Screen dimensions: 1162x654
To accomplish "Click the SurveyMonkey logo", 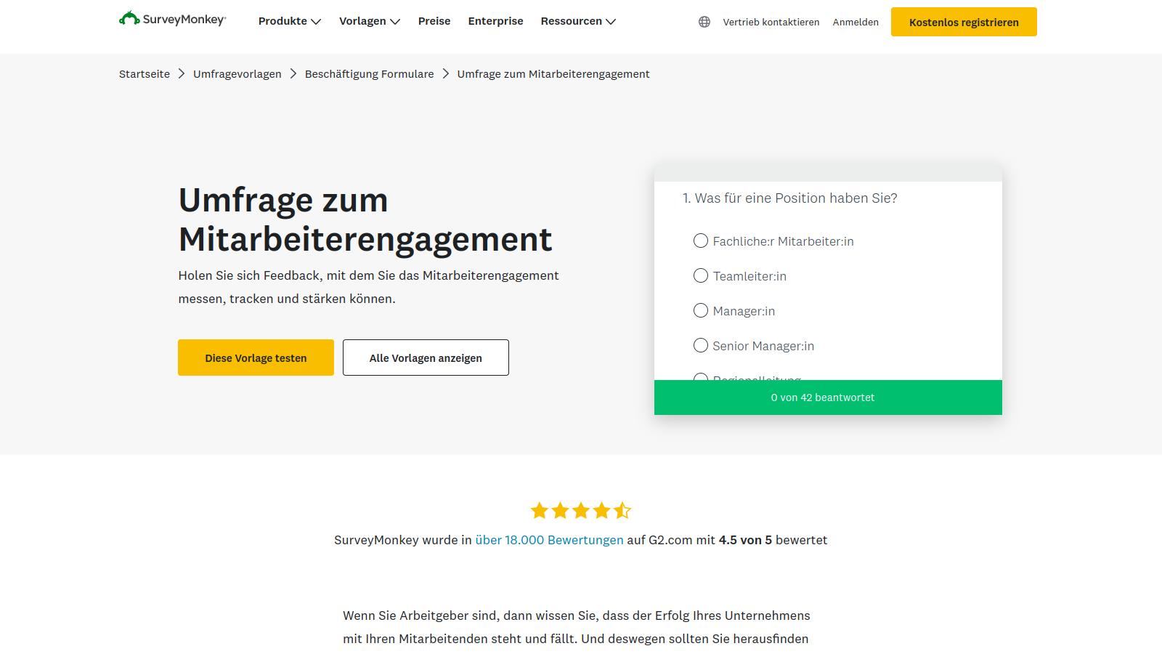I will [173, 19].
